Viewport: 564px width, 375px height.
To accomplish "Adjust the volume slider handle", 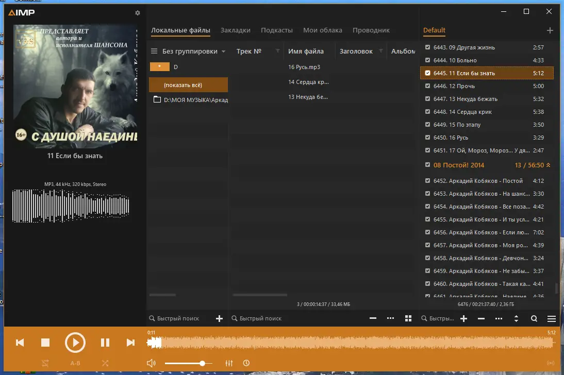I will coord(203,364).
